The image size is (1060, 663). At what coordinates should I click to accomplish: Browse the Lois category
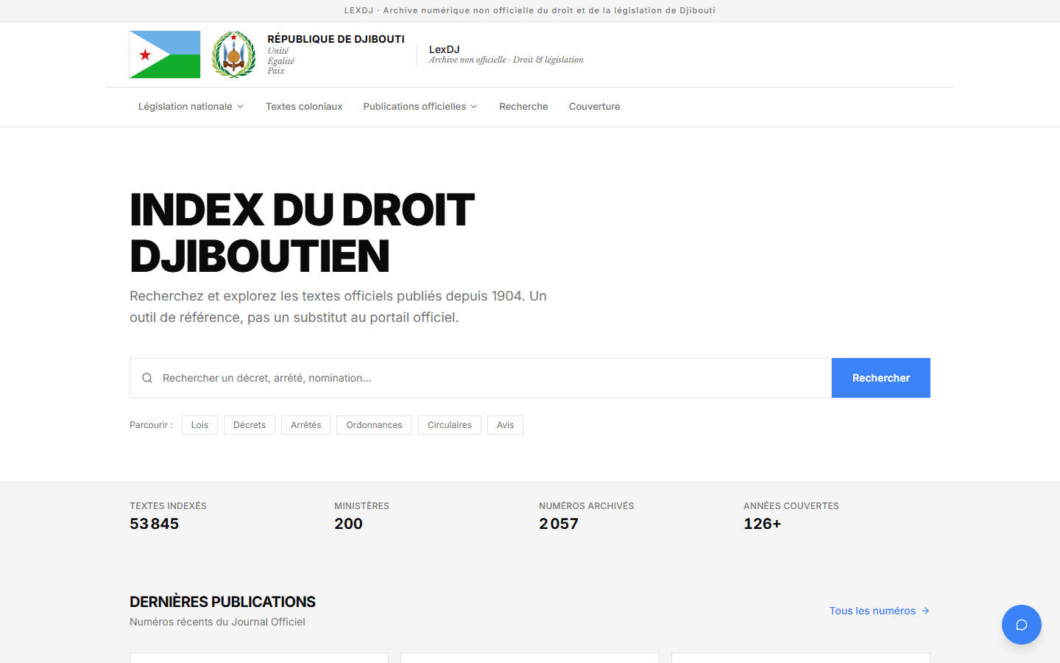tap(199, 425)
